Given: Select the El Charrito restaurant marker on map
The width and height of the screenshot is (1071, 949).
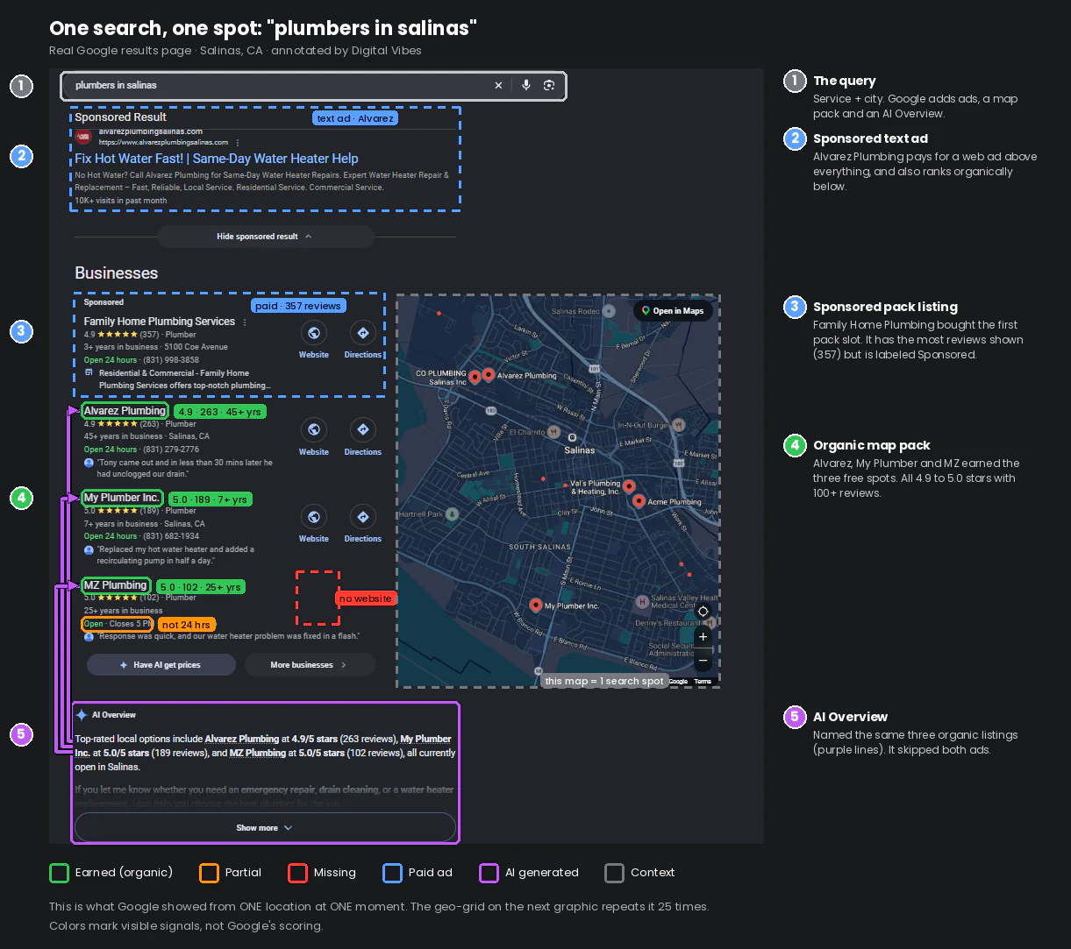Looking at the screenshot, I should 553,432.
